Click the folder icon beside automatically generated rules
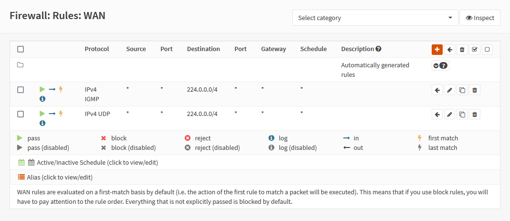 (x=21, y=65)
